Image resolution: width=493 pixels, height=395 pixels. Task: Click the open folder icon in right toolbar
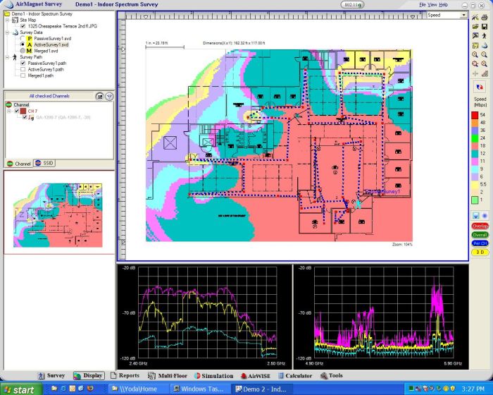point(475,27)
